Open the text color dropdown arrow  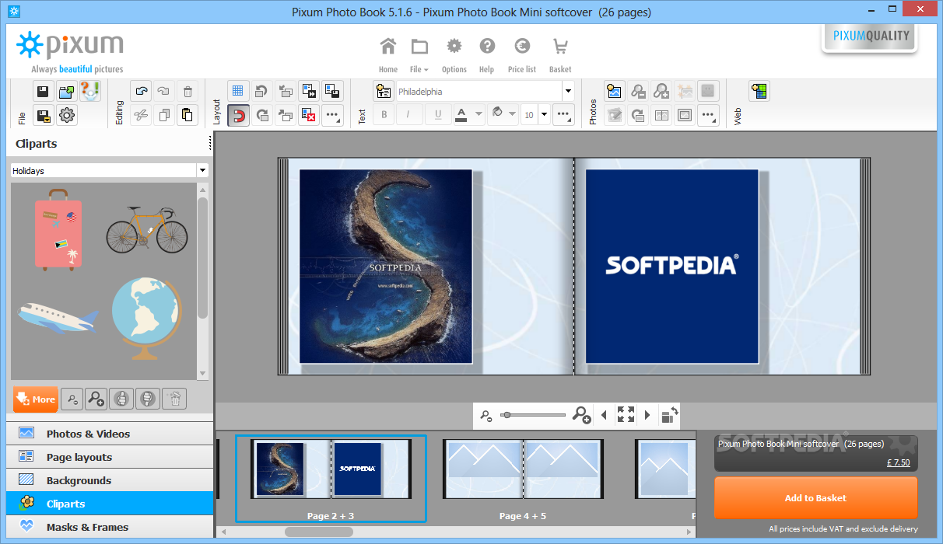(479, 115)
